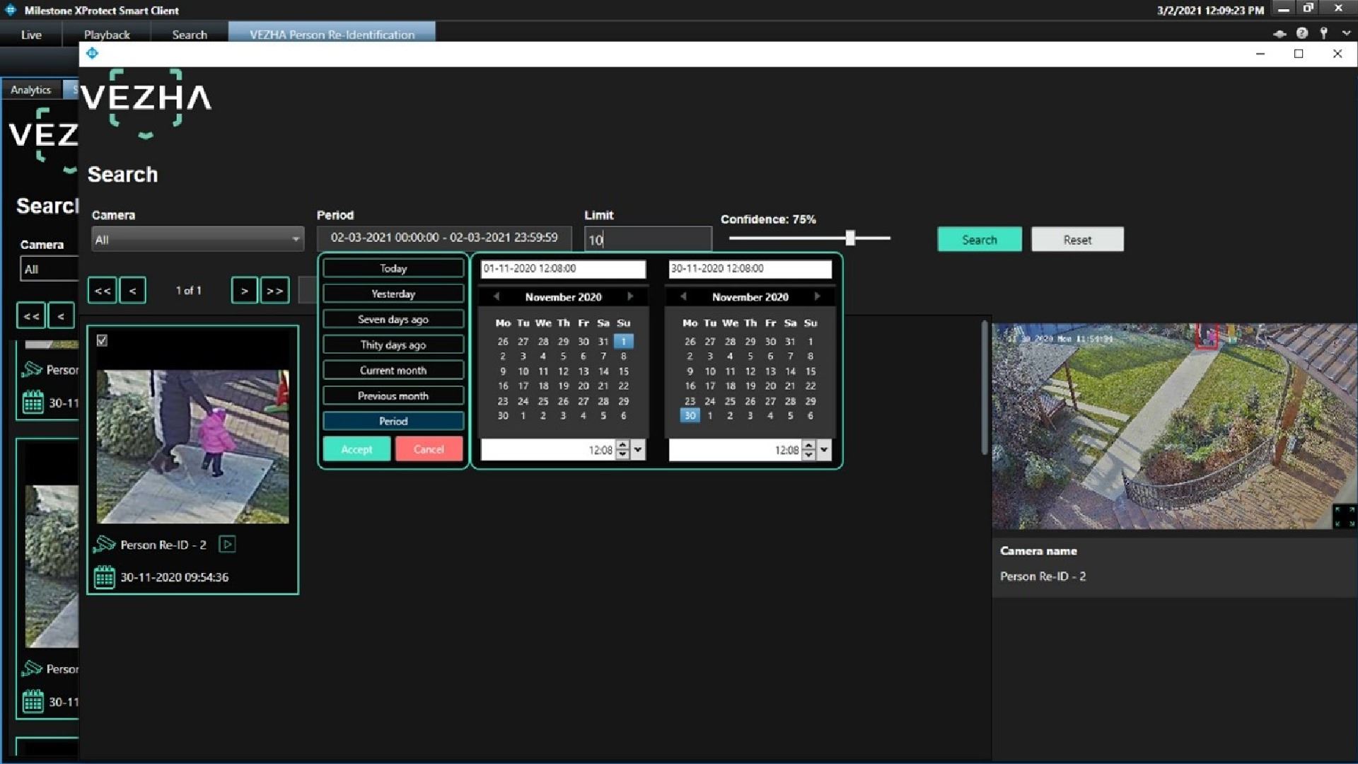Switch to the Live tab
The width and height of the screenshot is (1358, 764).
coord(31,35)
